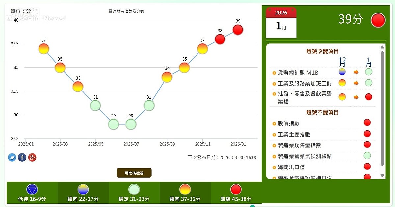Toggle the 熱絡 45-38分 legend light
Viewport: 395px width, 207px height.
(x=236, y=190)
